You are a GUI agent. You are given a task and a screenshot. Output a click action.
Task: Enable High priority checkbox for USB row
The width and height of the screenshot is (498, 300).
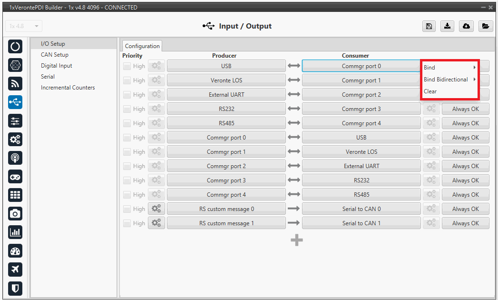tap(127, 66)
